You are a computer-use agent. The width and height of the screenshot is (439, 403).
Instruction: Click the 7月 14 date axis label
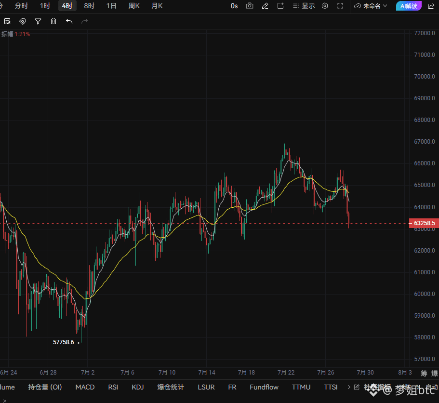[x=207, y=373]
